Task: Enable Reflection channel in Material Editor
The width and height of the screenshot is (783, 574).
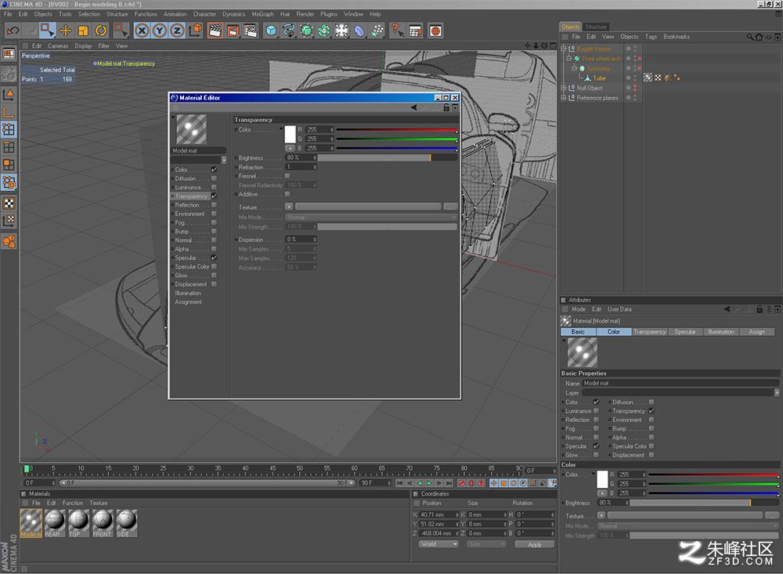Action: [x=215, y=205]
